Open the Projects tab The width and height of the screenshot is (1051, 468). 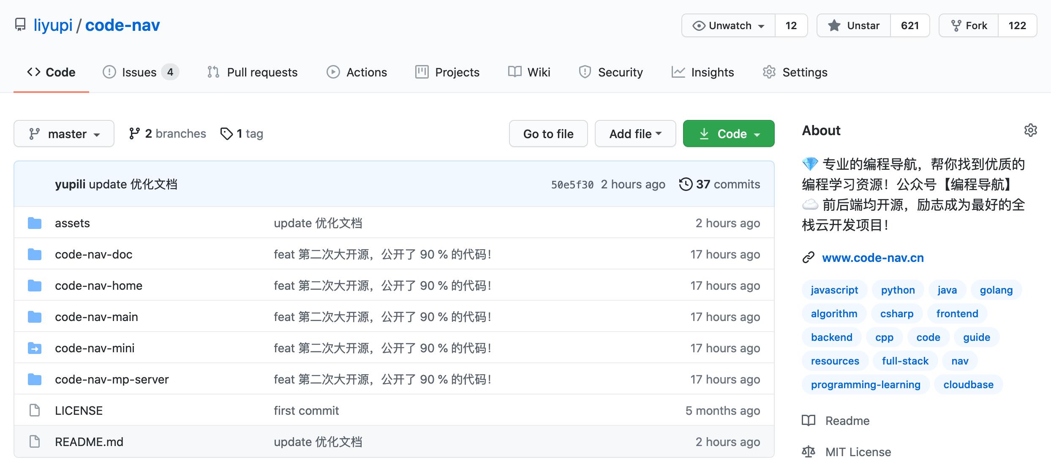tap(447, 72)
